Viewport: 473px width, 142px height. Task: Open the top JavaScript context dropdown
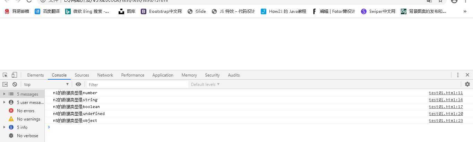(x=46, y=85)
